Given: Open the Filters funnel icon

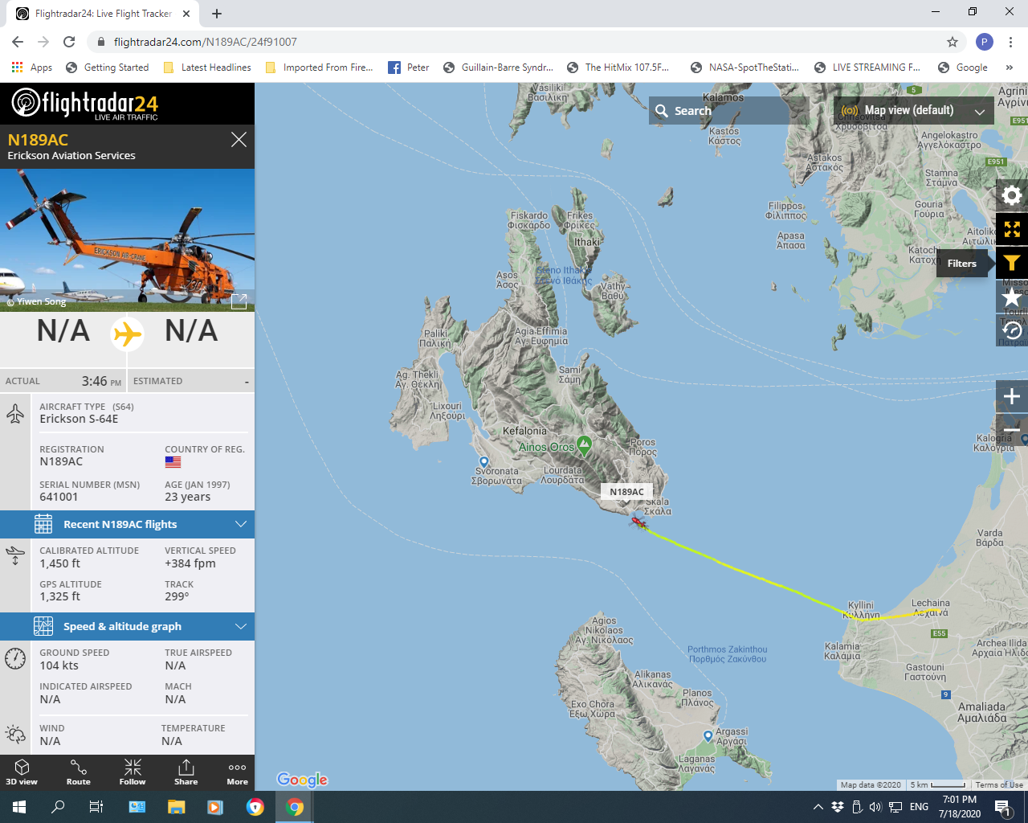Looking at the screenshot, I should [x=1012, y=263].
